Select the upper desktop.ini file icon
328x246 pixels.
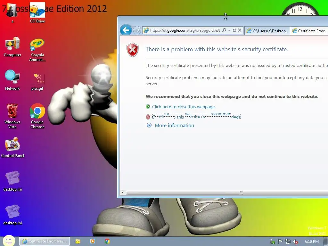[12, 181]
